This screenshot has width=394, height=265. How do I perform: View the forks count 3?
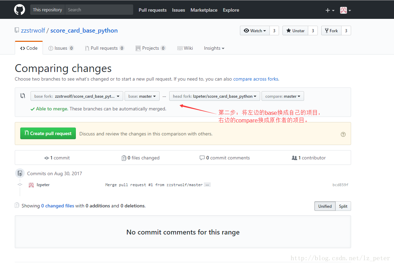click(x=346, y=31)
